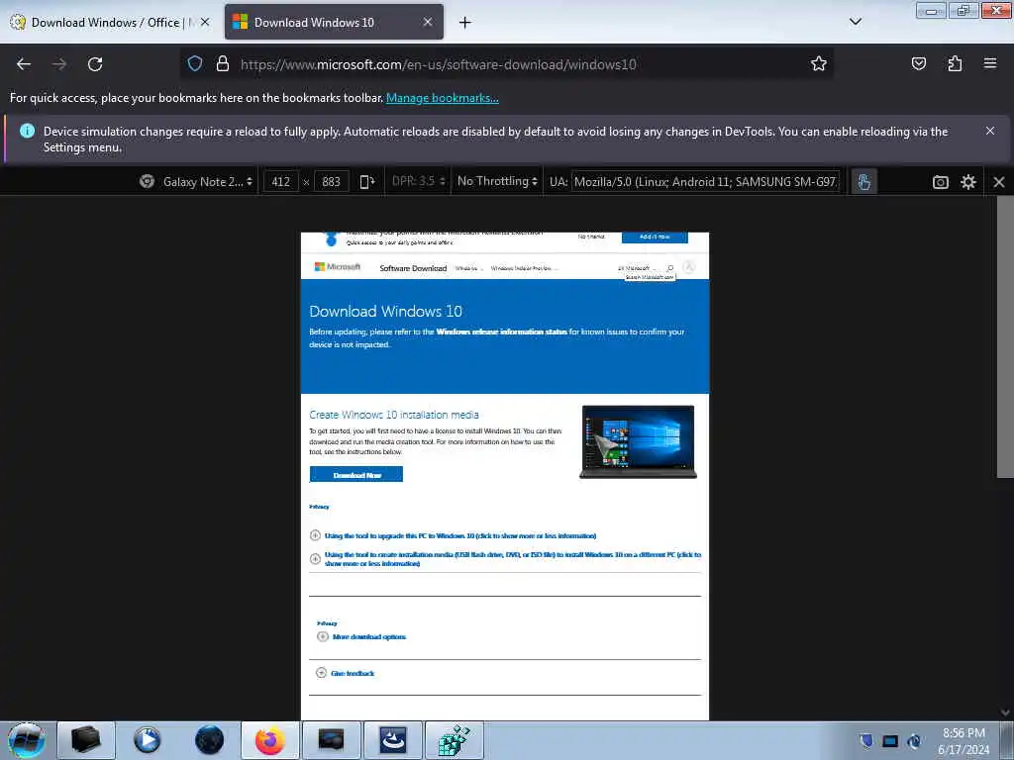Click the address bar URL
The height and width of the screenshot is (760, 1014).
pos(438,64)
